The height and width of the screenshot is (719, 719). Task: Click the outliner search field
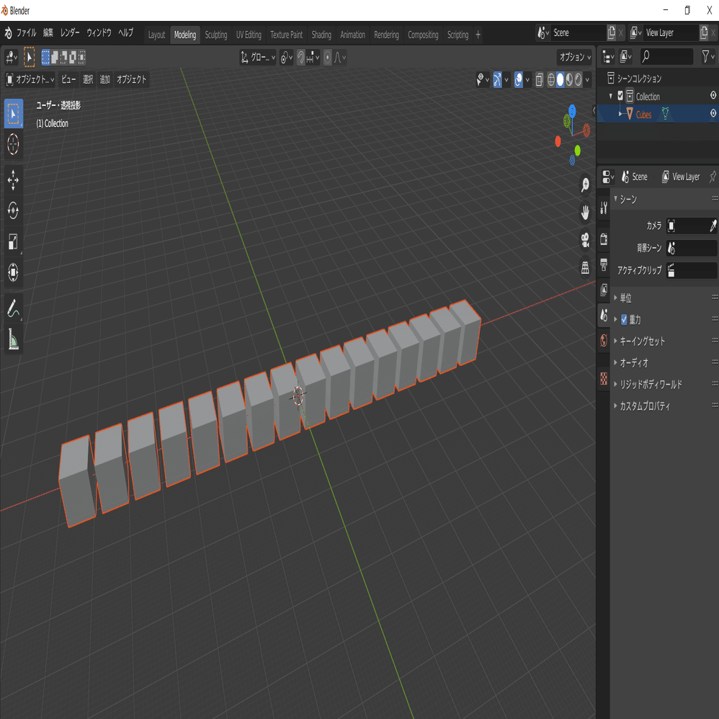666,56
